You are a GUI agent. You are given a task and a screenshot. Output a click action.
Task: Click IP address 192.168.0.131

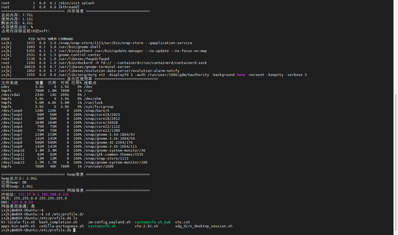(55, 194)
